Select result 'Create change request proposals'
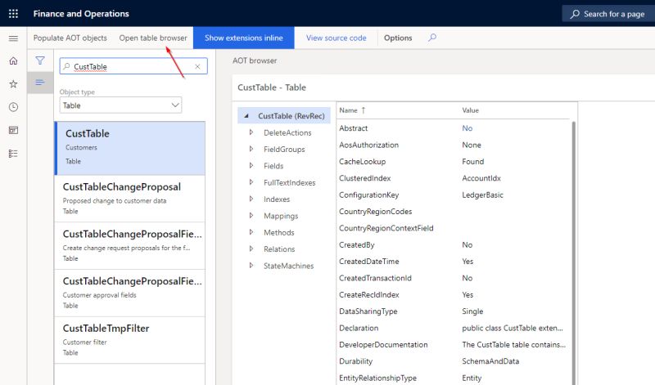This screenshot has width=655, height=385. click(130, 246)
